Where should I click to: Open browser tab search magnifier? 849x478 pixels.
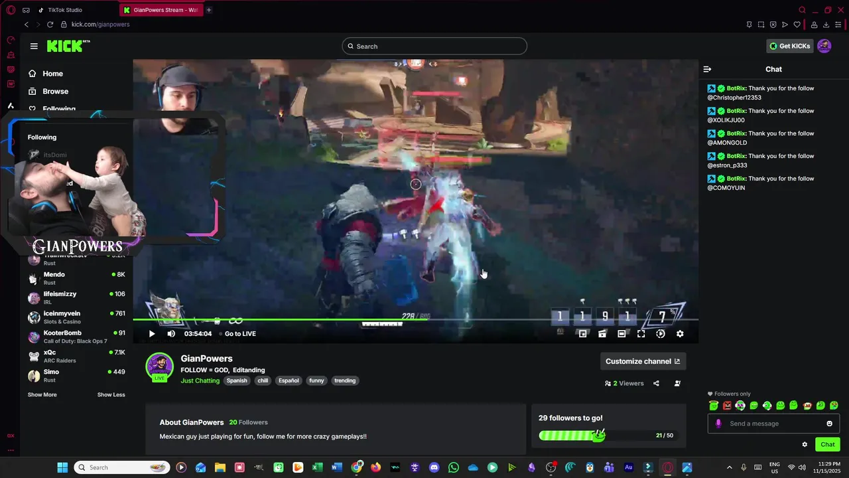tap(802, 10)
